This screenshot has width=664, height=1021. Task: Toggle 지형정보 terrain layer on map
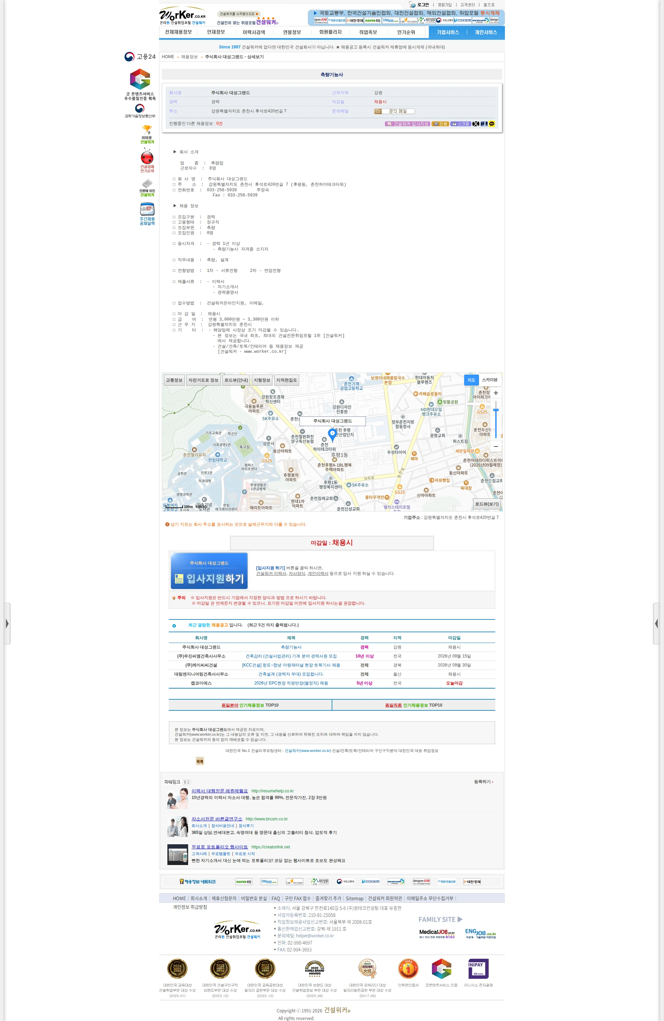[262, 380]
